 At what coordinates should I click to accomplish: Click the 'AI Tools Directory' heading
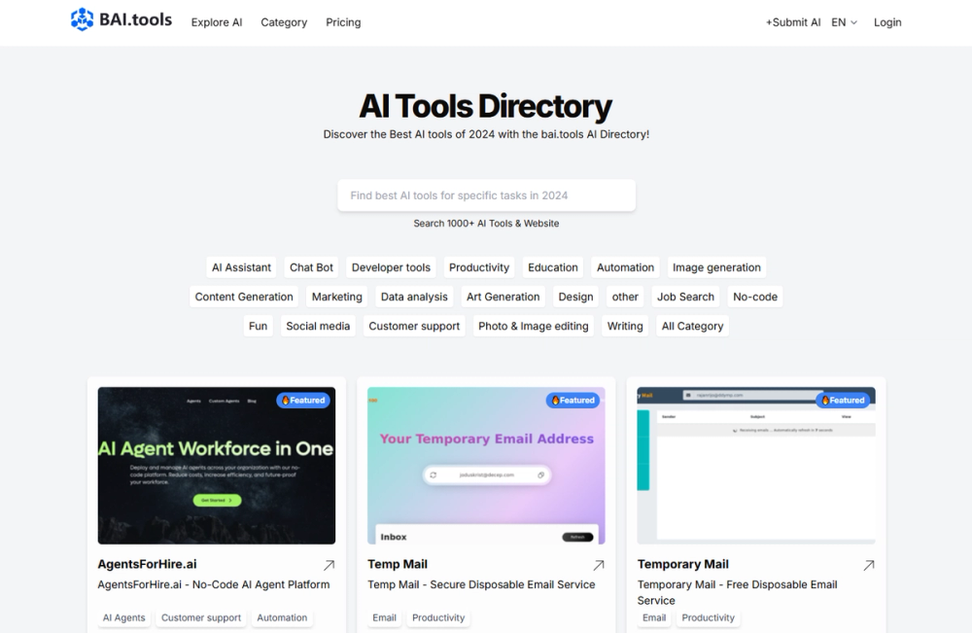pyautogui.click(x=486, y=106)
